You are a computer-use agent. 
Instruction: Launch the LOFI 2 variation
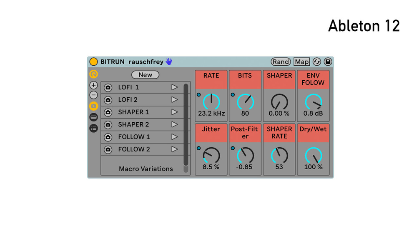pyautogui.click(x=175, y=100)
